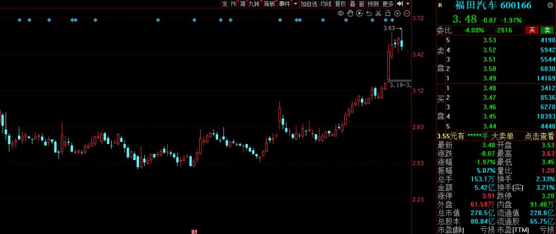Zoom in with the plus circle icon
Screen dimensions: 556x234
pyautogui.click(x=397, y=13)
